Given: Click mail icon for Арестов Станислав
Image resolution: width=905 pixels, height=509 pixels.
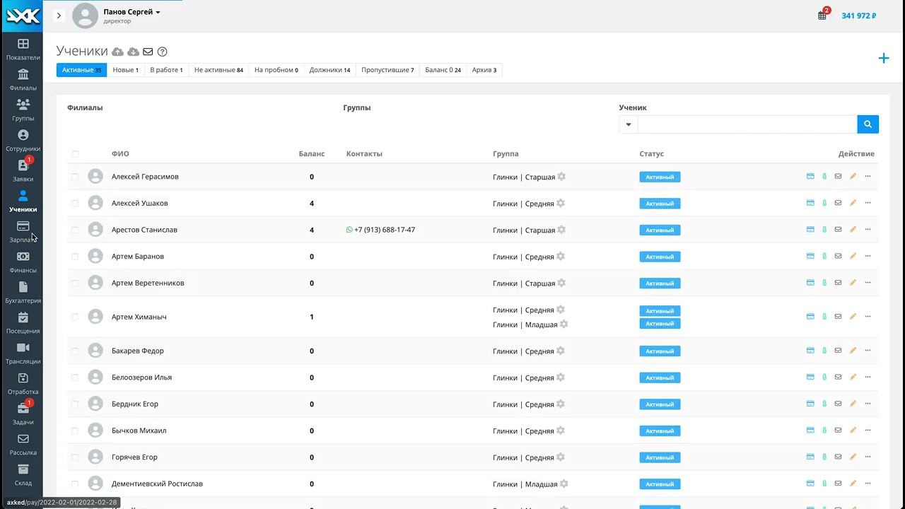Looking at the screenshot, I should (x=838, y=230).
